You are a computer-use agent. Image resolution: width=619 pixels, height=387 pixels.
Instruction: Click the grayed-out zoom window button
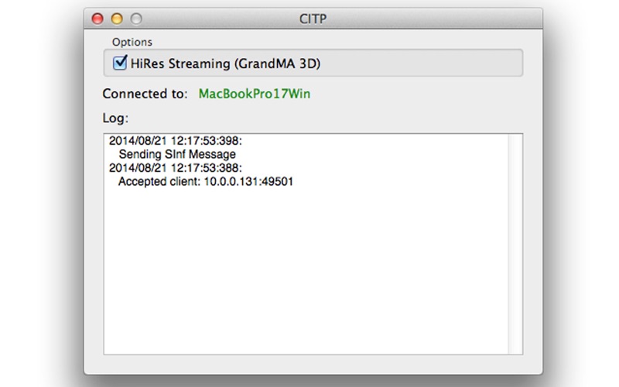coord(136,19)
